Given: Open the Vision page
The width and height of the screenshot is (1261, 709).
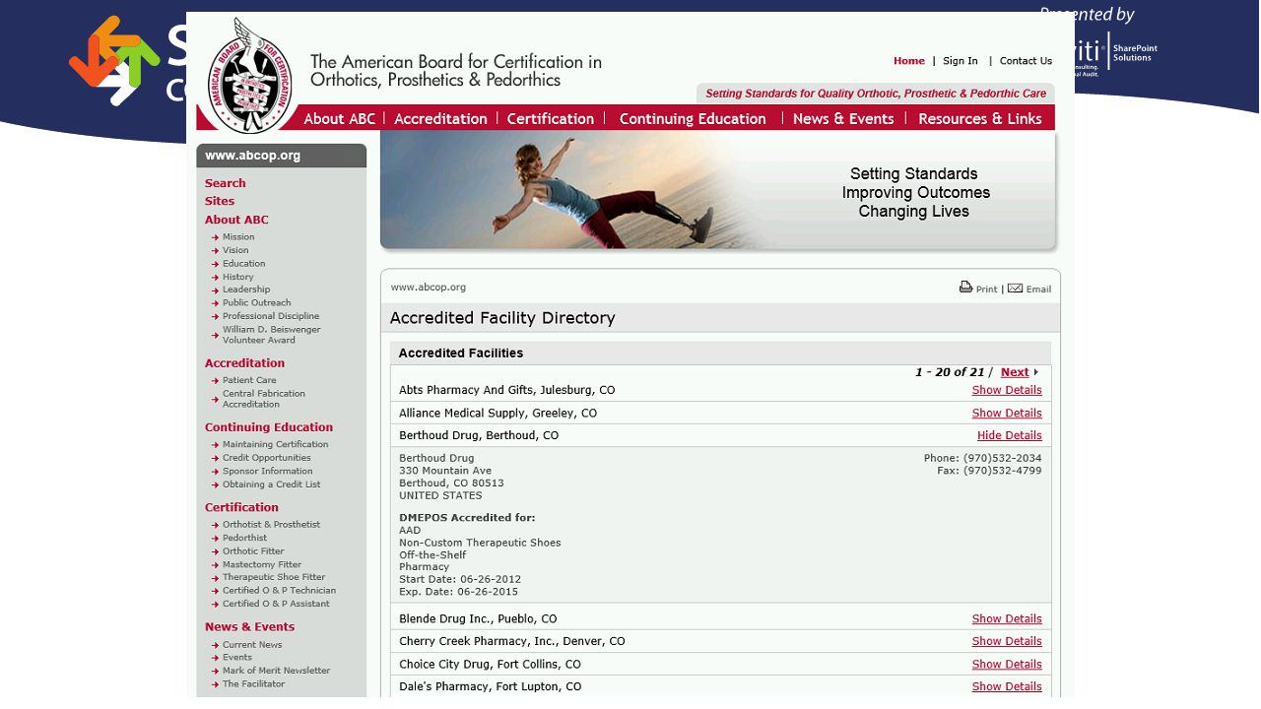Looking at the screenshot, I should (x=235, y=250).
